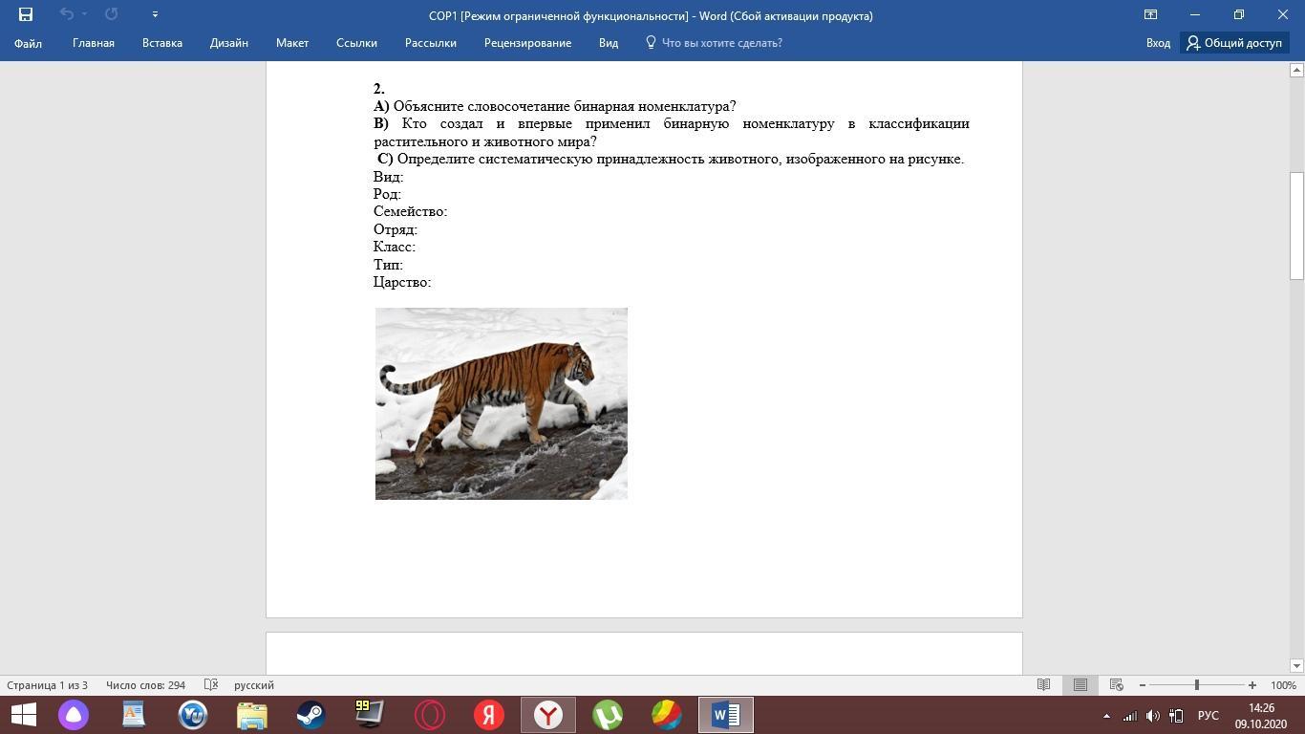Open the red Yandex 'Я' icon
The width and height of the screenshot is (1305, 734).
tap(488, 715)
